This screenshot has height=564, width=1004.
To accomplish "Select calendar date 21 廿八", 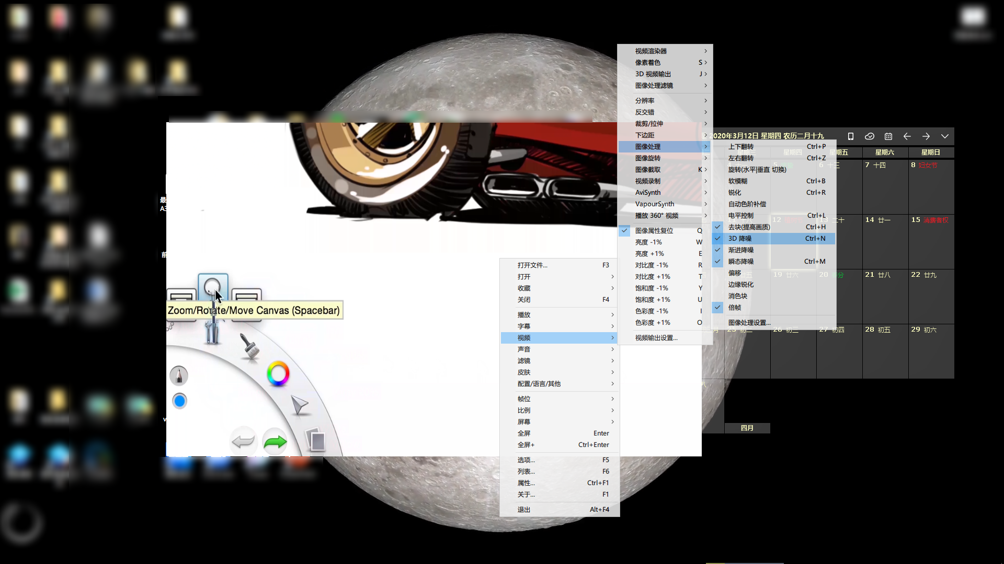I will 885,296.
